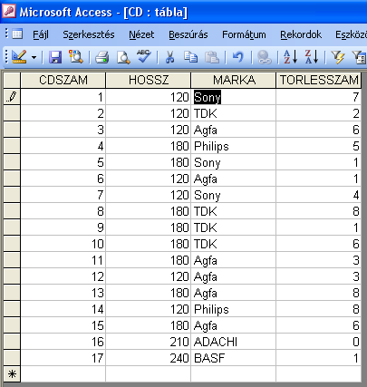Click the CDSZAM cell containing 10

point(63,244)
